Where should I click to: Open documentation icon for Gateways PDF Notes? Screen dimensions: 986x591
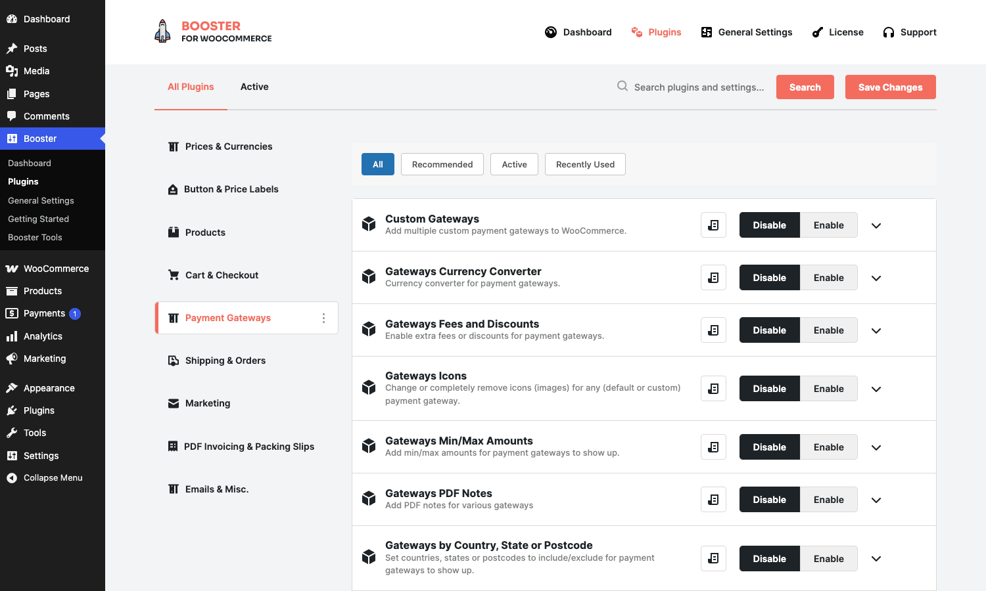click(x=713, y=500)
